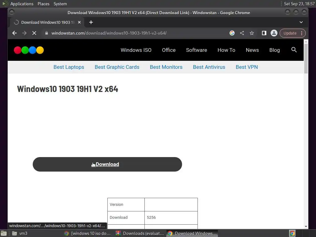Click the forward navigation arrow
Viewport: 316px width, 237px height.
coord(24,33)
